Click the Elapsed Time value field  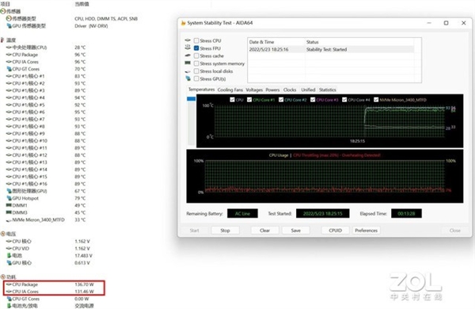point(406,213)
